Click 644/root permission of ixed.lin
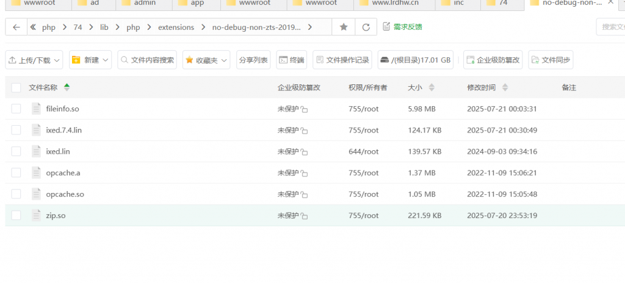Viewport: 625px width, 284px height. click(364, 151)
